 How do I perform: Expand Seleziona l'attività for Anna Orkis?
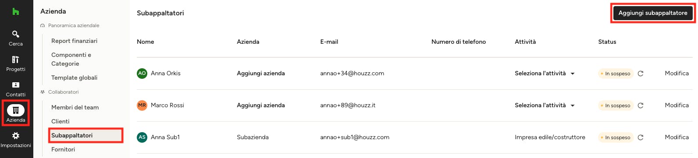pos(545,74)
